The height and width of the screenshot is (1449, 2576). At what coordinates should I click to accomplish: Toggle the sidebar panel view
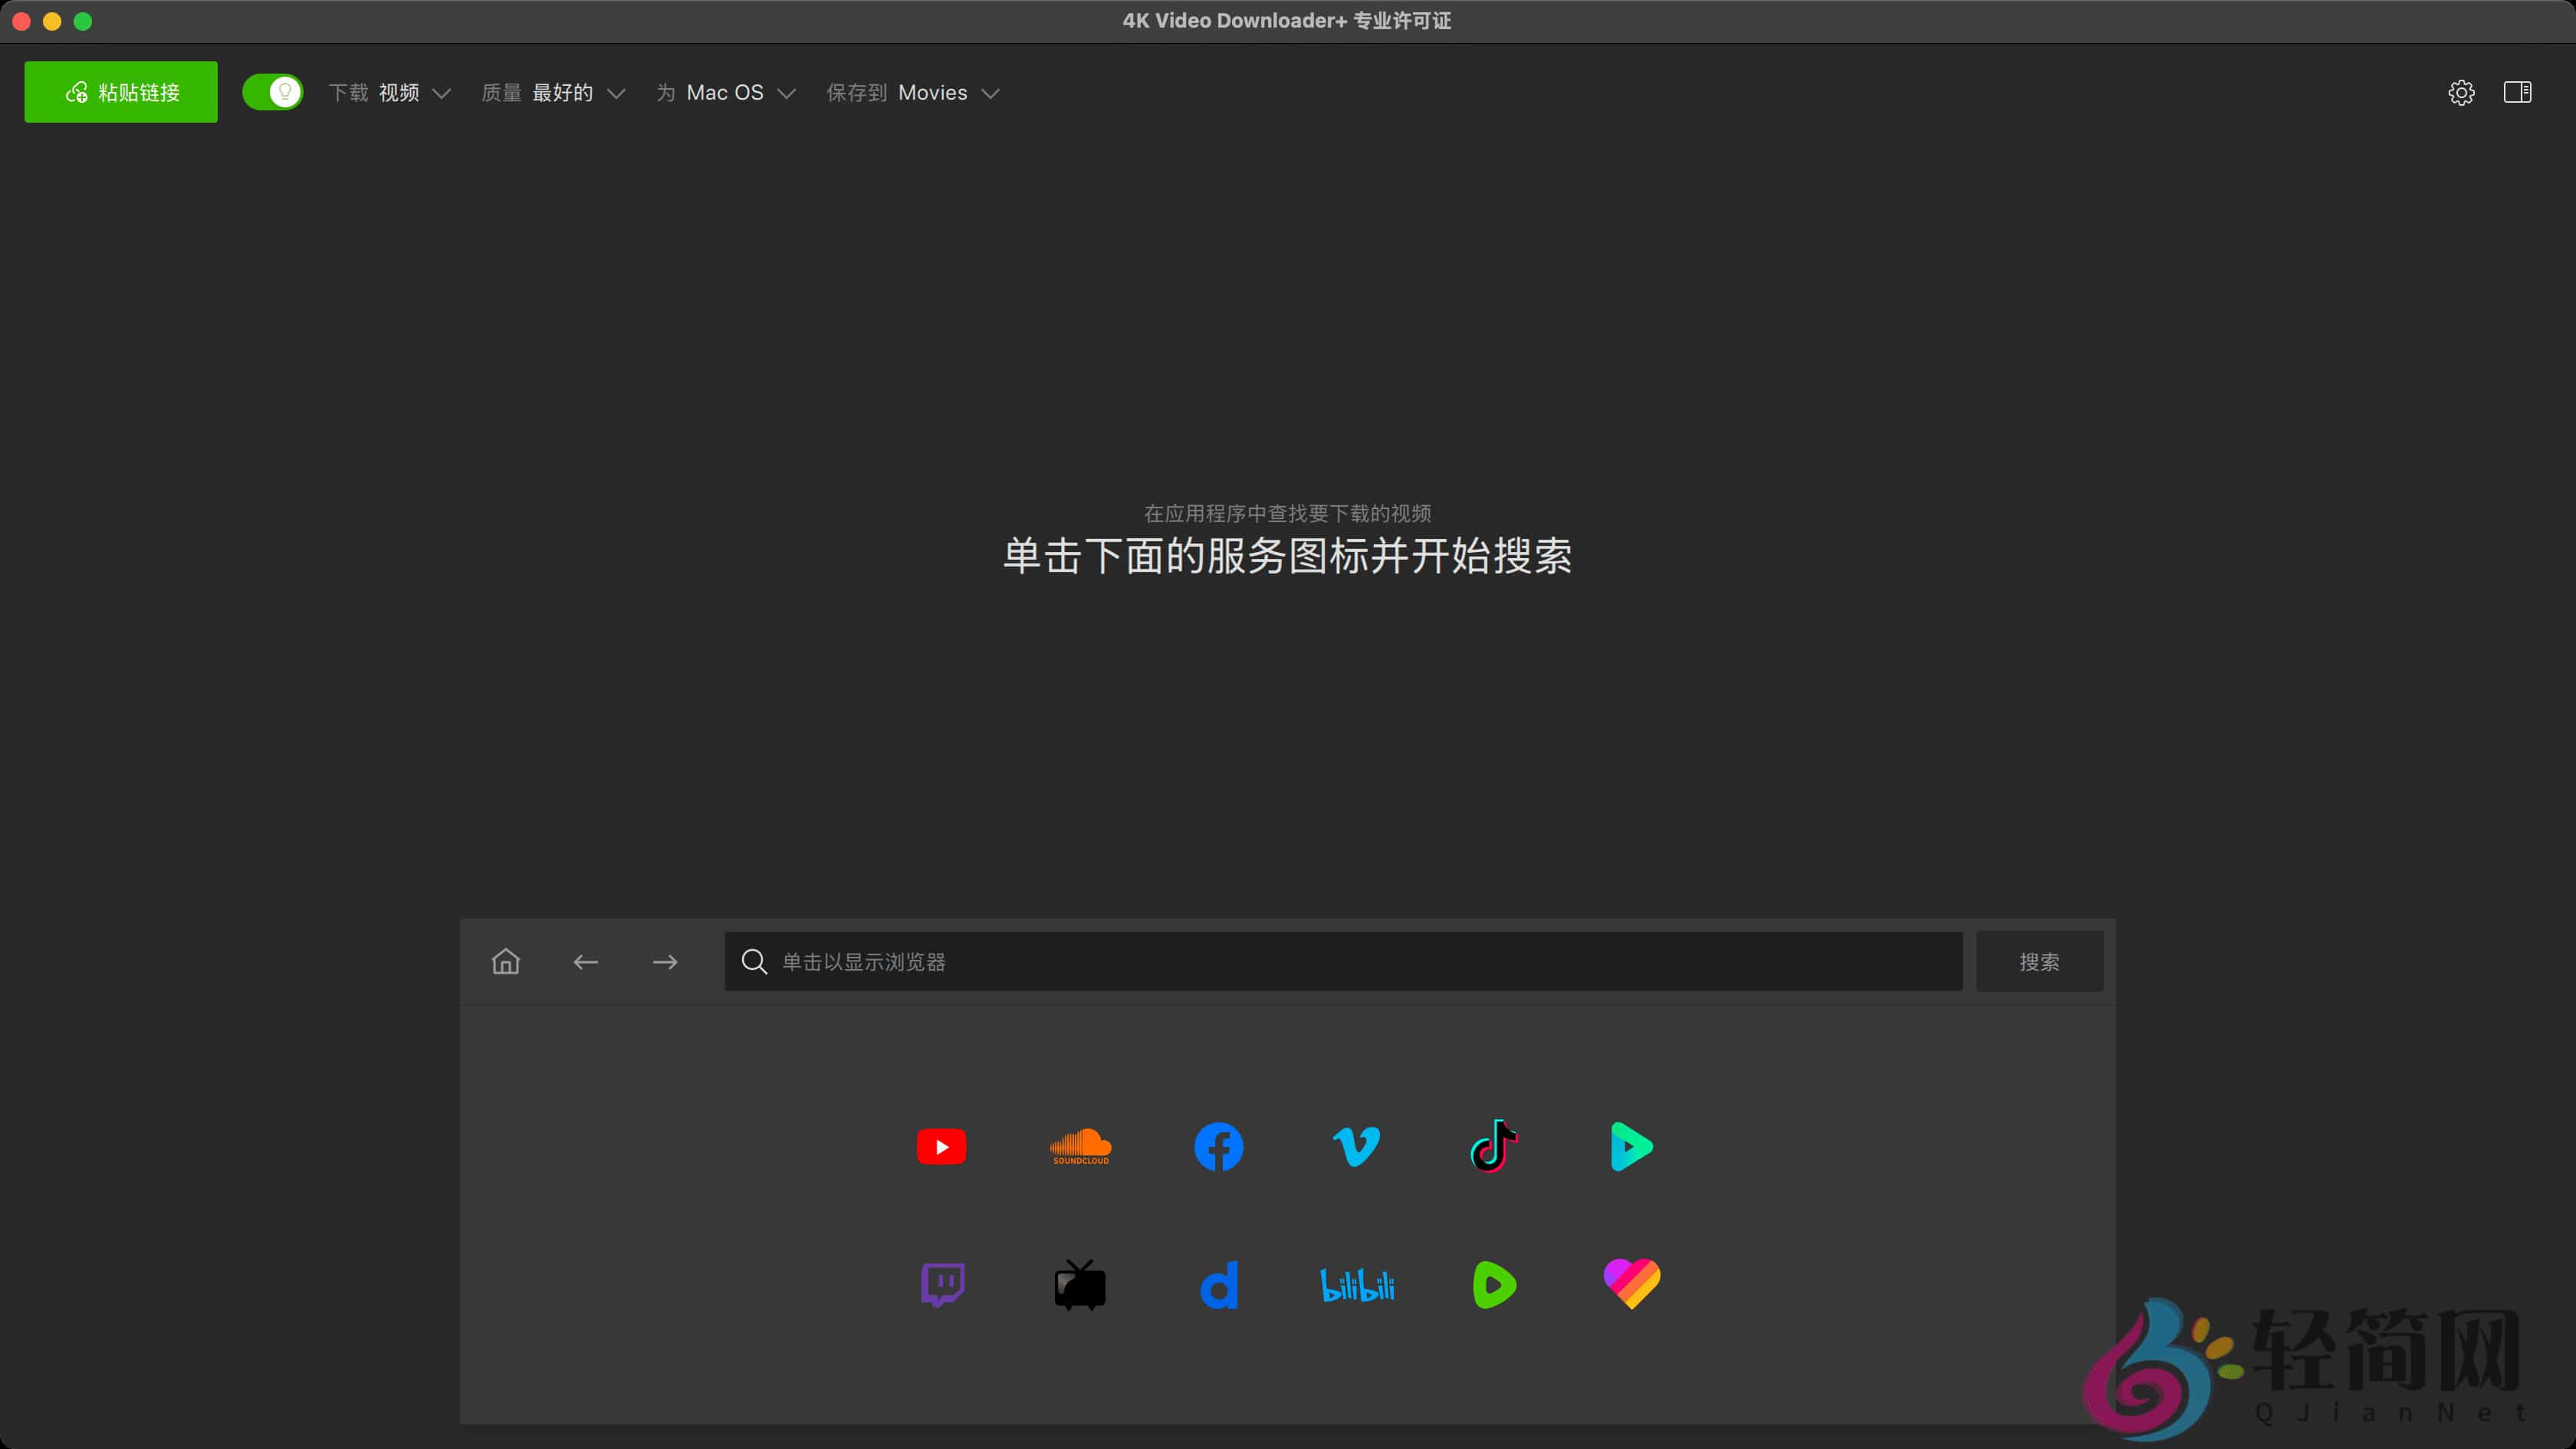(x=2519, y=92)
